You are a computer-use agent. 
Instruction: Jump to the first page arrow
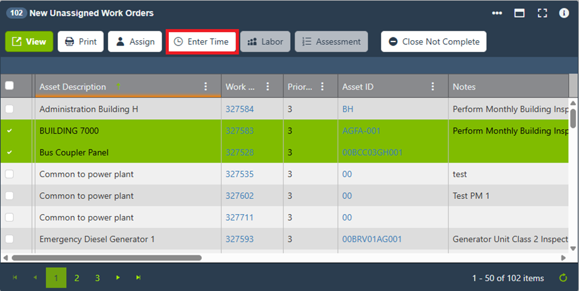15,278
